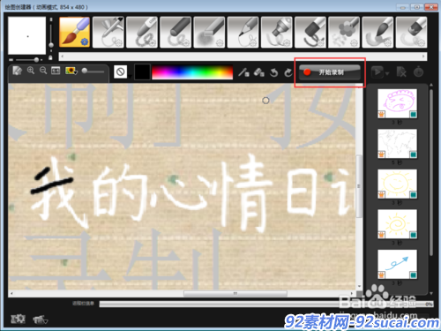The image size is (441, 331).
Task: Click gallery scroll down arrow
Action: (431, 293)
